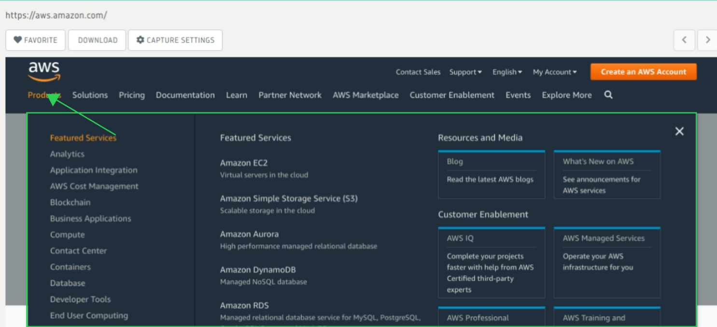The image size is (717, 327).
Task: Open Amazon Aurora service link
Action: (249, 234)
